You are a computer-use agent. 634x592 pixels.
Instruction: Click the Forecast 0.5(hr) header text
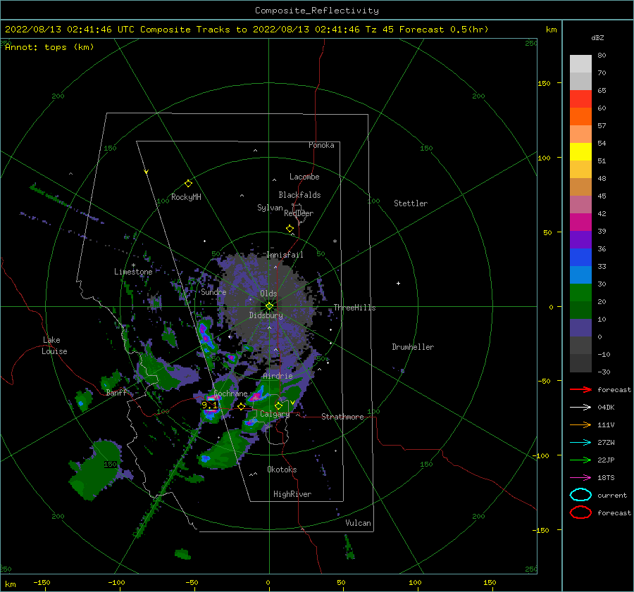coord(444,30)
